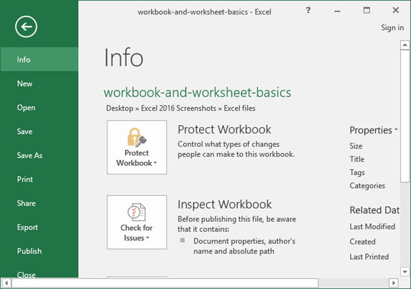Image resolution: width=411 pixels, height=289 pixels.
Task: Expand the Check for Issues dropdown arrow
Action: [148, 238]
